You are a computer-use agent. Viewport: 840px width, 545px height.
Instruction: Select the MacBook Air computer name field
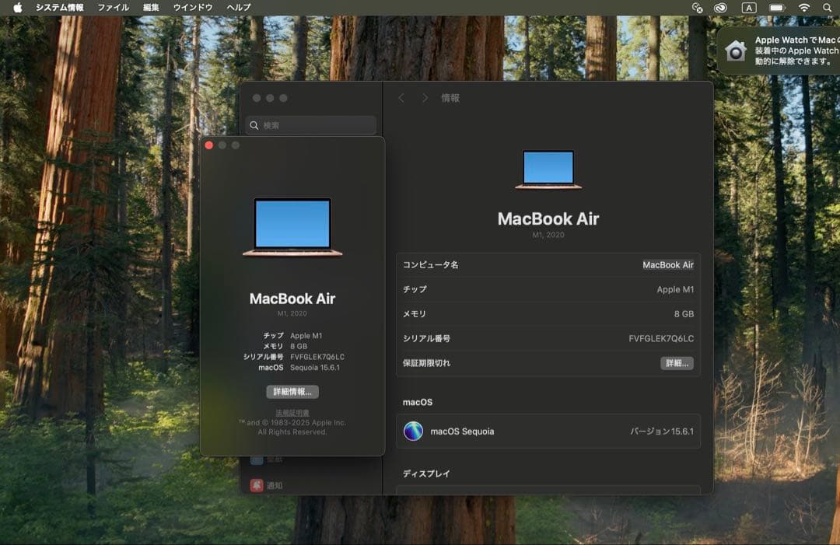click(x=669, y=264)
